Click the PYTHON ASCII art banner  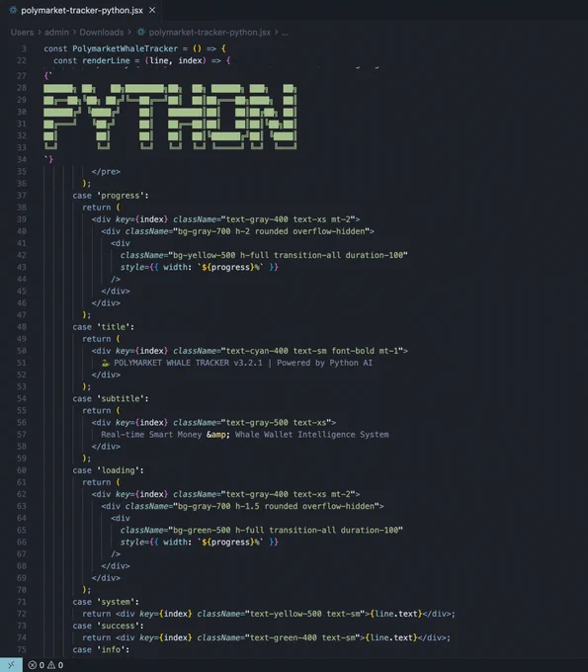[x=170, y=117]
